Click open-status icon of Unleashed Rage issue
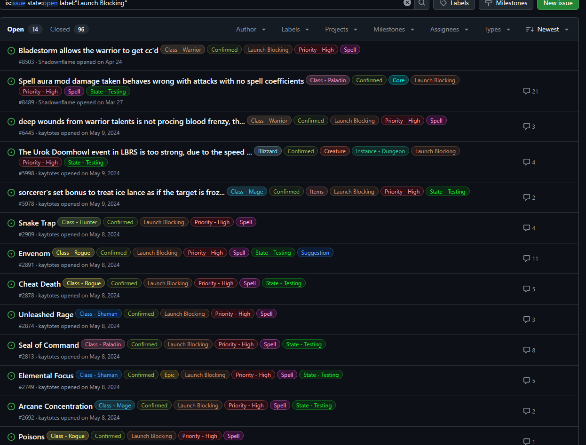 [11, 314]
